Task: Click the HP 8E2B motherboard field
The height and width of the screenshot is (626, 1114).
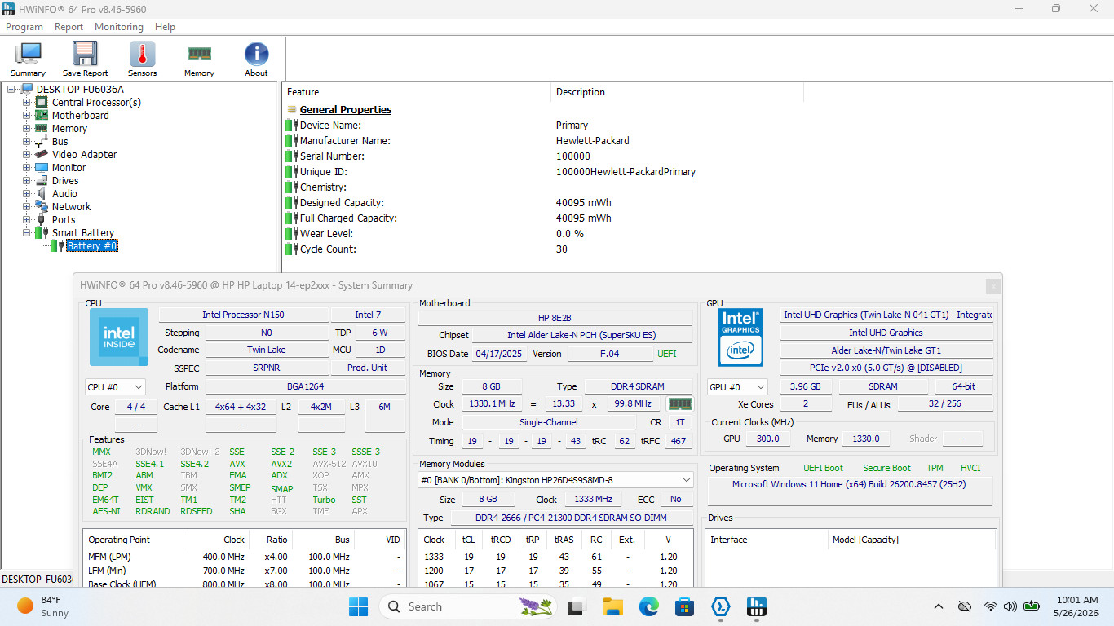Action: pos(555,317)
